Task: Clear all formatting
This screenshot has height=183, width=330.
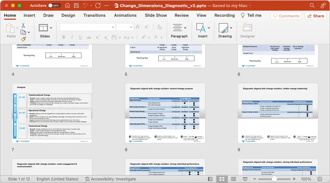Action: tap(160, 27)
